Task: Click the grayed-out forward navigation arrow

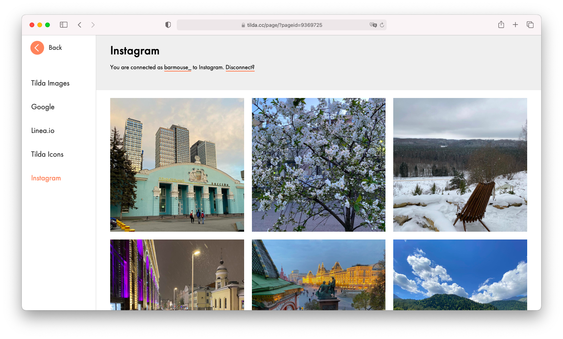Action: point(93,24)
